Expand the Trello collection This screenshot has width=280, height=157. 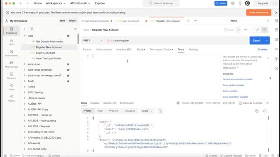pyautogui.click(x=24, y=81)
